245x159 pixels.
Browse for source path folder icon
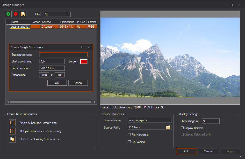[168, 127]
